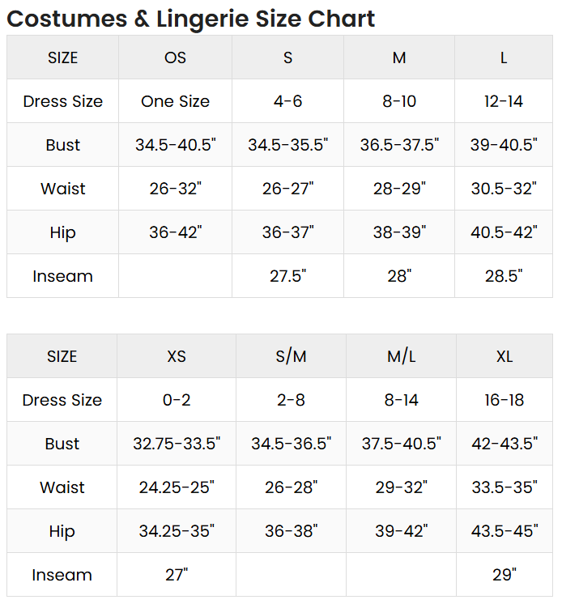Viewport: 562px width, 604px height.
Task: Click the 16-18 dress size cell
Action: (x=505, y=400)
